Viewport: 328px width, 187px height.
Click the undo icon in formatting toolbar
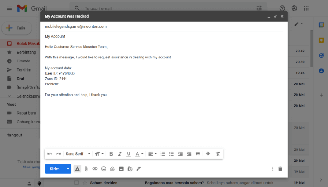(x=50, y=154)
